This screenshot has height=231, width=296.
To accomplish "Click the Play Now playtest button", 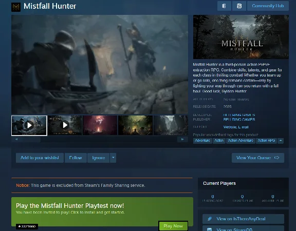I will 173,226.
